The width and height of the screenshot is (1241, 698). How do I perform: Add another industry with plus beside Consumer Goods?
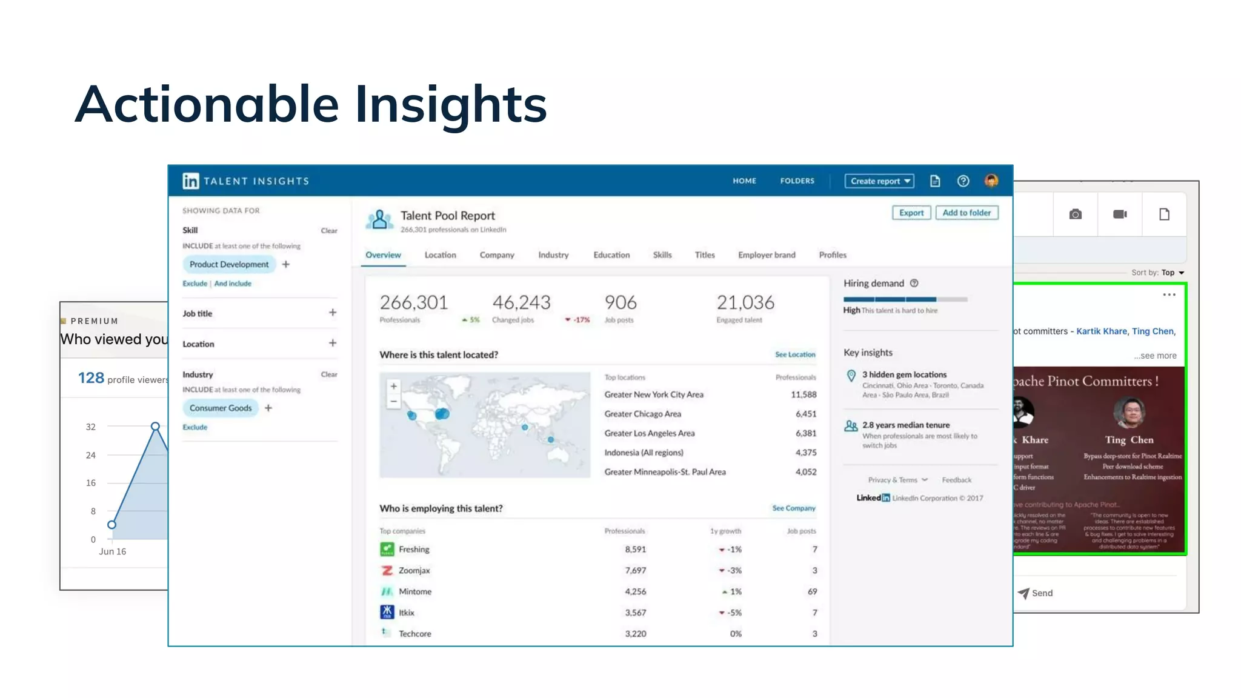click(x=268, y=408)
